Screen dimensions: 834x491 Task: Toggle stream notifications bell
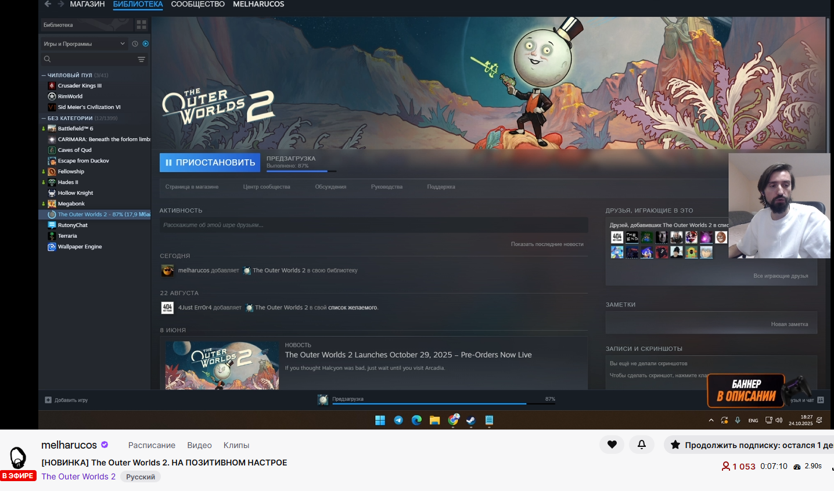(x=642, y=445)
